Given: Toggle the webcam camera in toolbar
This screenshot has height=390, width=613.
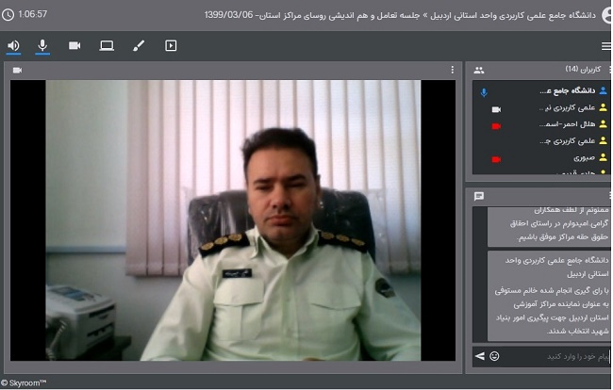Looking at the screenshot, I should (x=75, y=45).
